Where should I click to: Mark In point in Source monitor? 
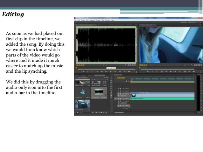coord(87,71)
